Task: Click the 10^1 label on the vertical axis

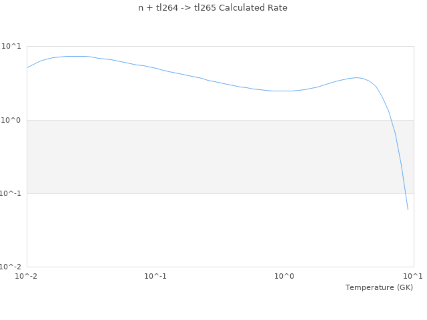Action: point(11,47)
